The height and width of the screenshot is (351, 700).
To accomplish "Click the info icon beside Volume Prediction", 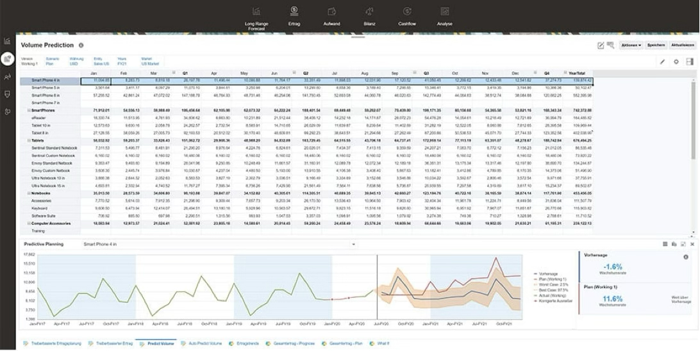I will [x=81, y=45].
